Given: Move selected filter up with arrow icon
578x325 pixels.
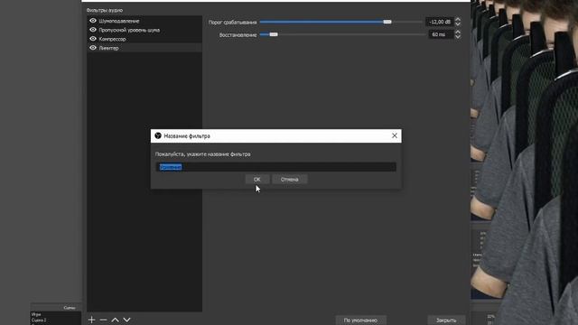Looking at the screenshot, I should [115, 320].
